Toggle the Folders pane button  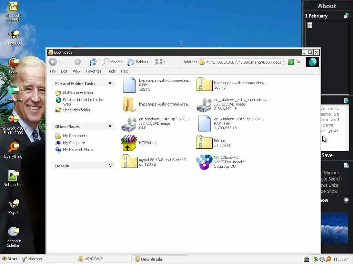(137, 62)
